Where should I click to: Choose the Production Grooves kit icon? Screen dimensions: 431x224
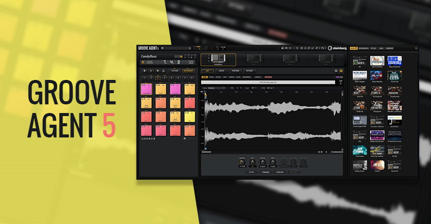coord(394,135)
